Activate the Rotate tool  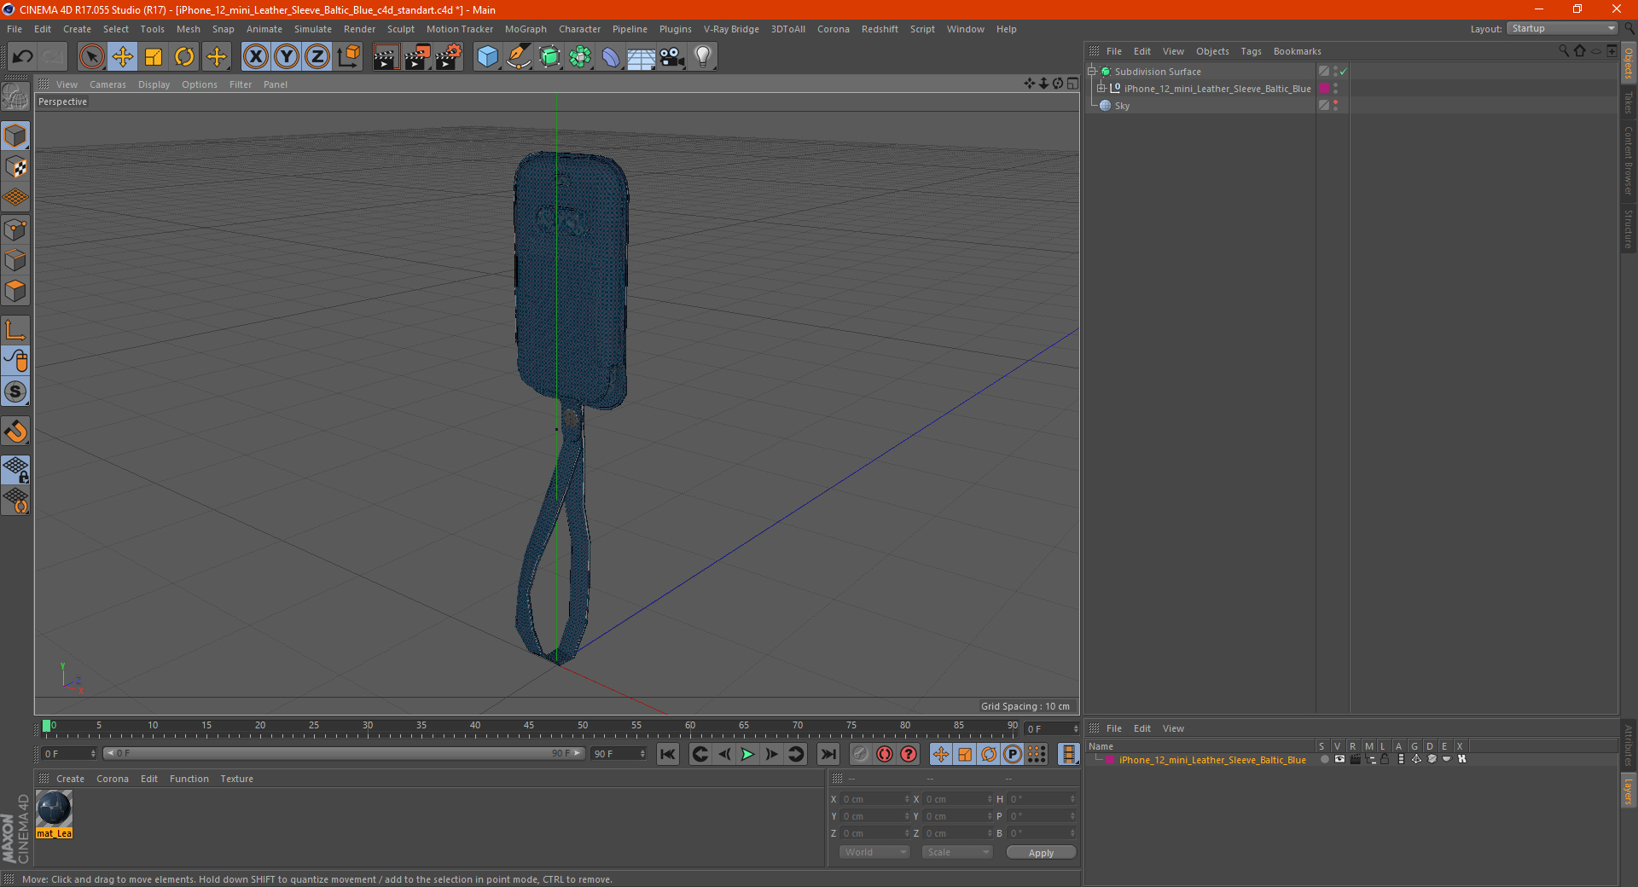(184, 57)
